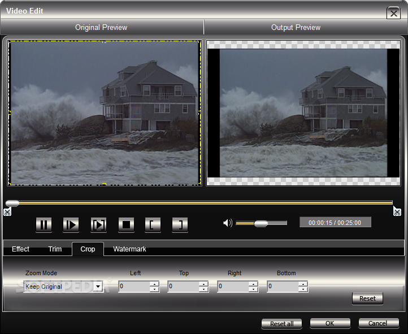Switch to the Effect tab

pos(20,249)
